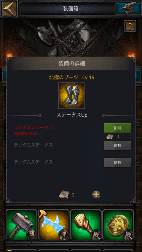Tap the 装備箱 title bar

click(x=71, y=9)
